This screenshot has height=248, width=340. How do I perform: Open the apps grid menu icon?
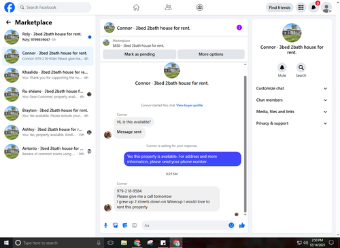coord(301,7)
